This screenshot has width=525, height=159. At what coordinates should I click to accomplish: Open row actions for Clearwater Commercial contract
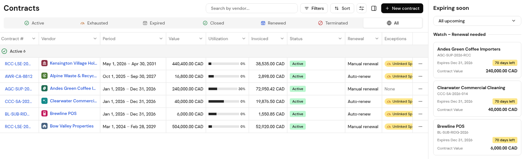(420, 102)
